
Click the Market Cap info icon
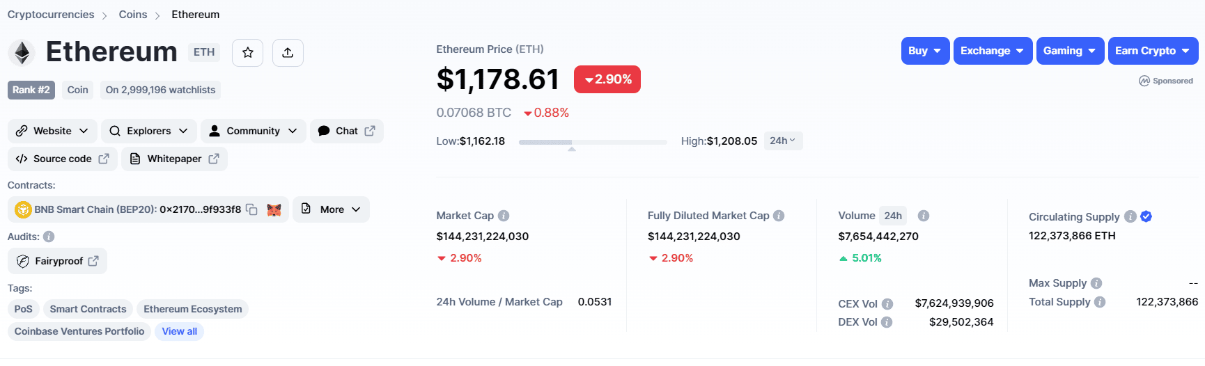(x=504, y=216)
